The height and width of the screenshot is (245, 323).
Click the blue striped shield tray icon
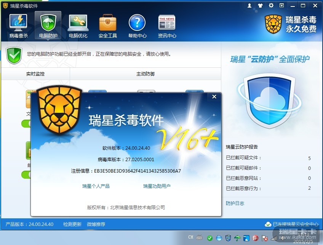228,238
